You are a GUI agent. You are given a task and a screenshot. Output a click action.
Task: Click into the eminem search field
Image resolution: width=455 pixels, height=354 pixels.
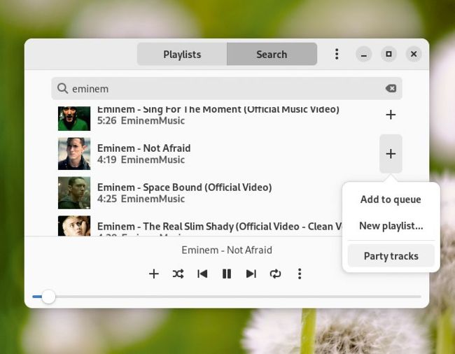click(x=224, y=89)
